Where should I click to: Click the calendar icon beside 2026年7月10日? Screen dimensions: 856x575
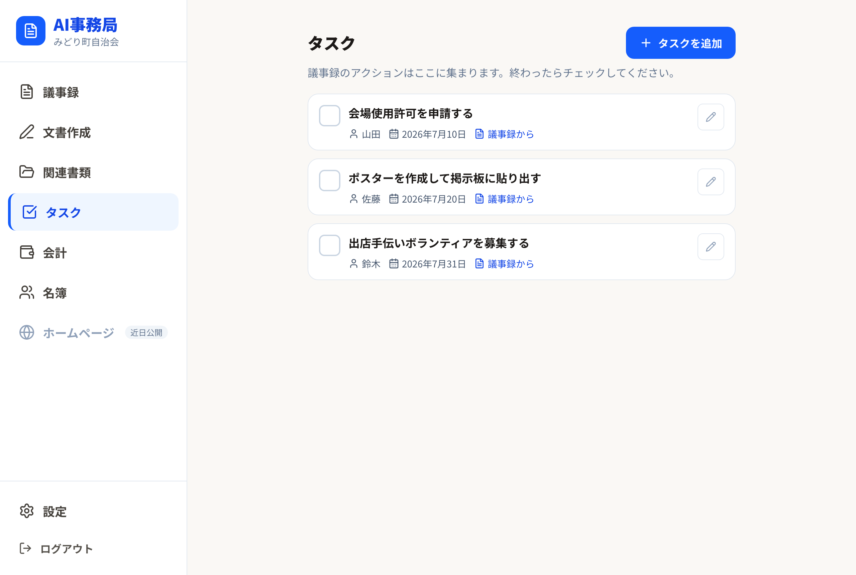(394, 134)
